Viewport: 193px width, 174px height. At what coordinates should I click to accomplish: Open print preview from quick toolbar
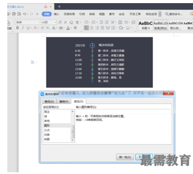(x=19, y=14)
